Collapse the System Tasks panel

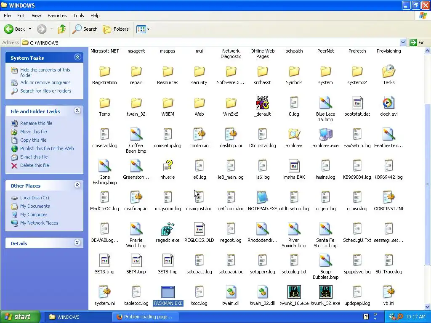click(77, 57)
